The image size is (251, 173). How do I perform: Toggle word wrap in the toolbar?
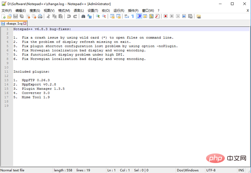(126, 16)
